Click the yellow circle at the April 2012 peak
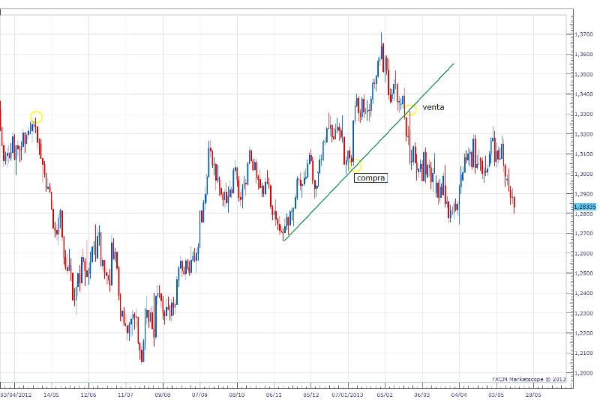This screenshot has height=400, width=600. 36,117
